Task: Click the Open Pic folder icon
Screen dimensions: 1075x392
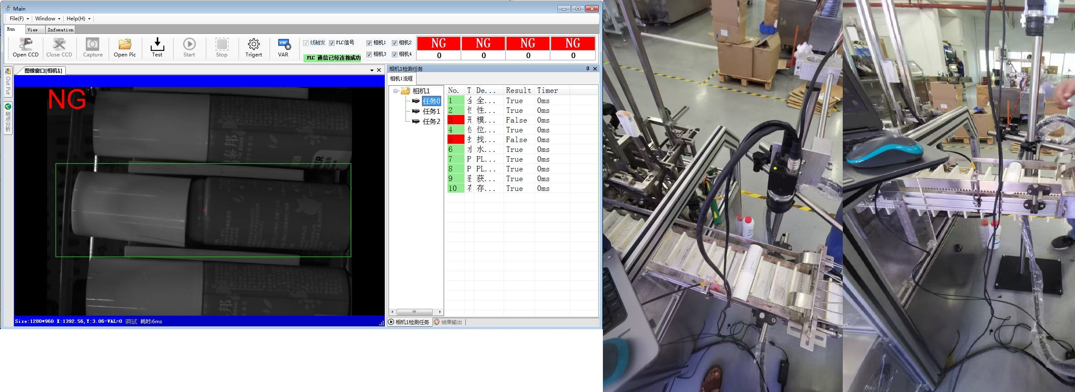Action: click(125, 45)
